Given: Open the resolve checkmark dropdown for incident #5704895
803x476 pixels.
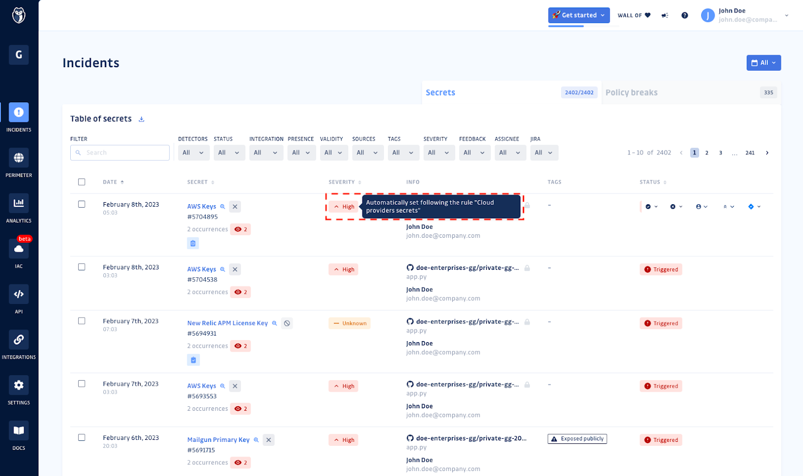Looking at the screenshot, I should point(651,207).
